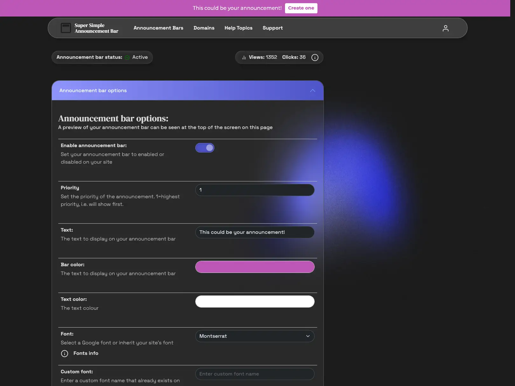Open the Font dropdown showing Montserrat
The height and width of the screenshot is (386, 515).
pyautogui.click(x=254, y=336)
